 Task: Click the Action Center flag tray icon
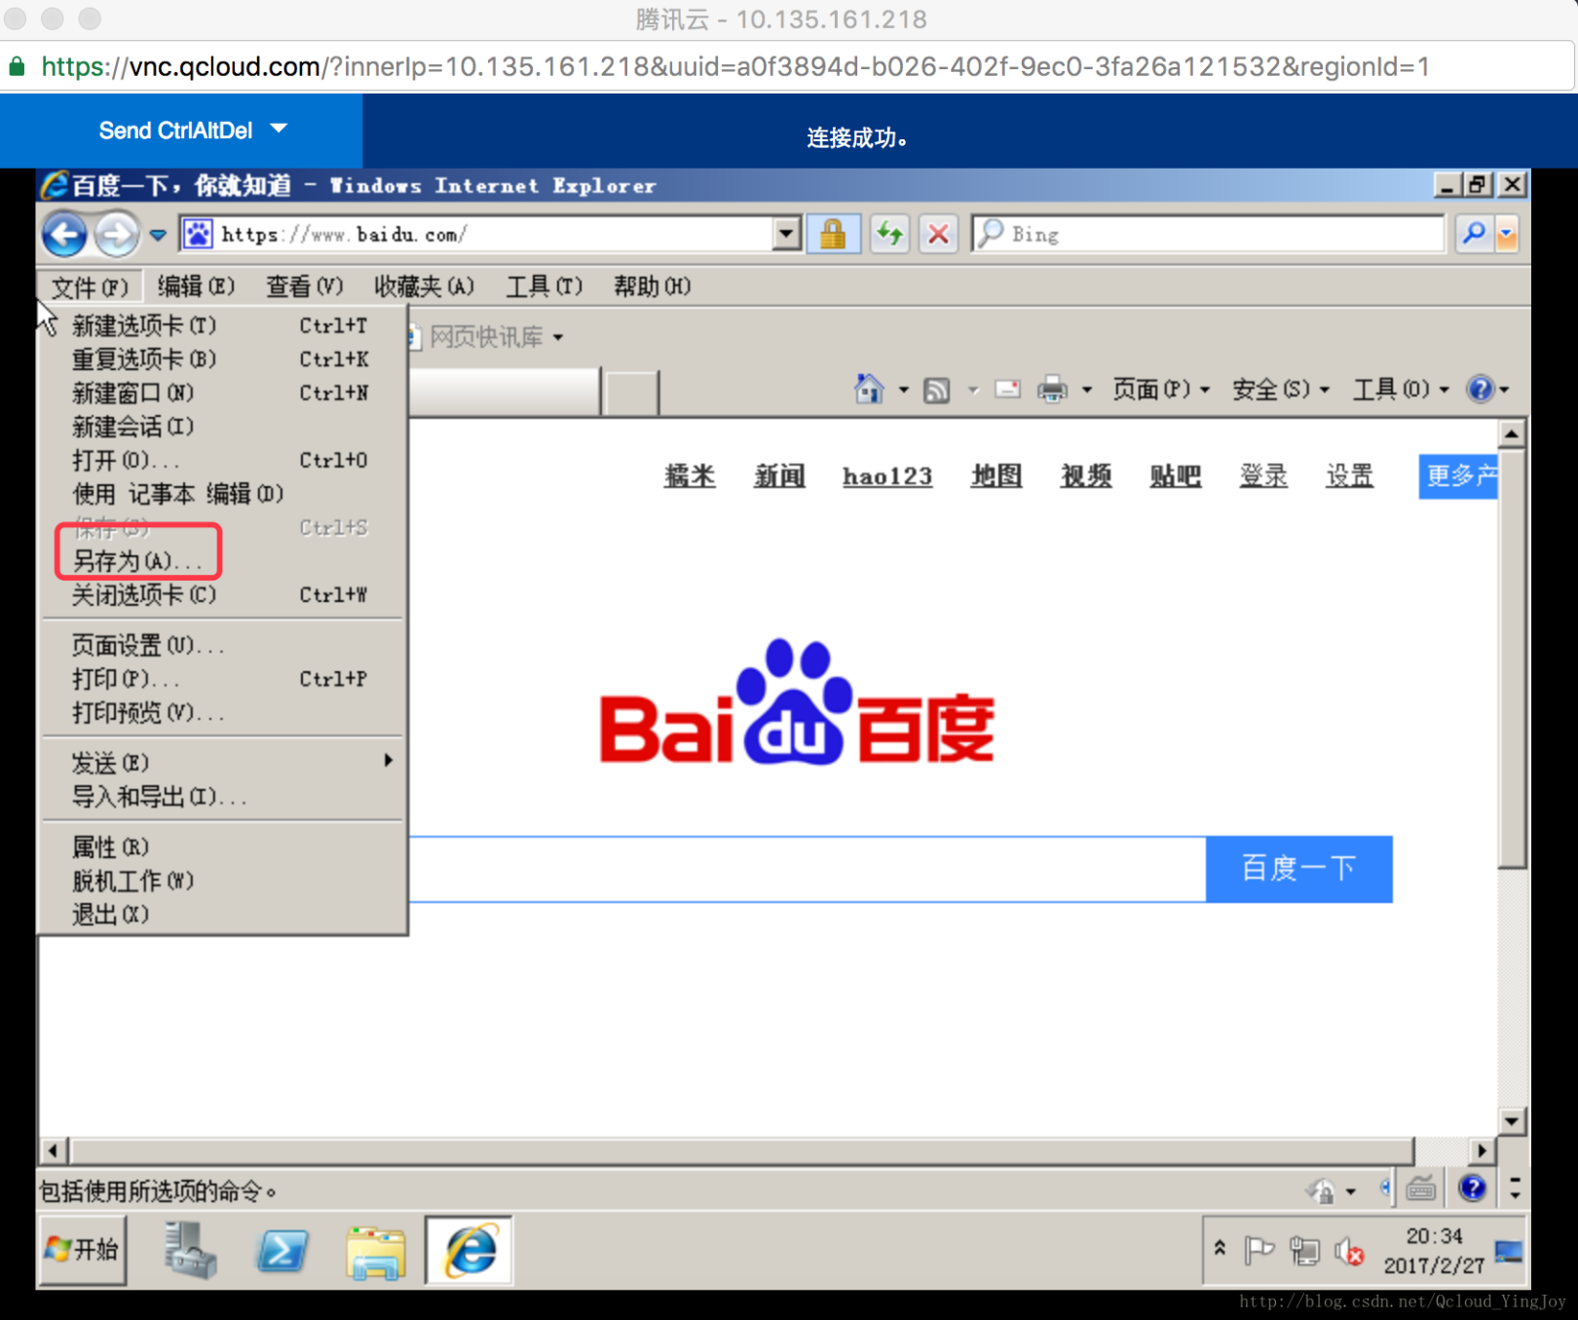(1259, 1250)
